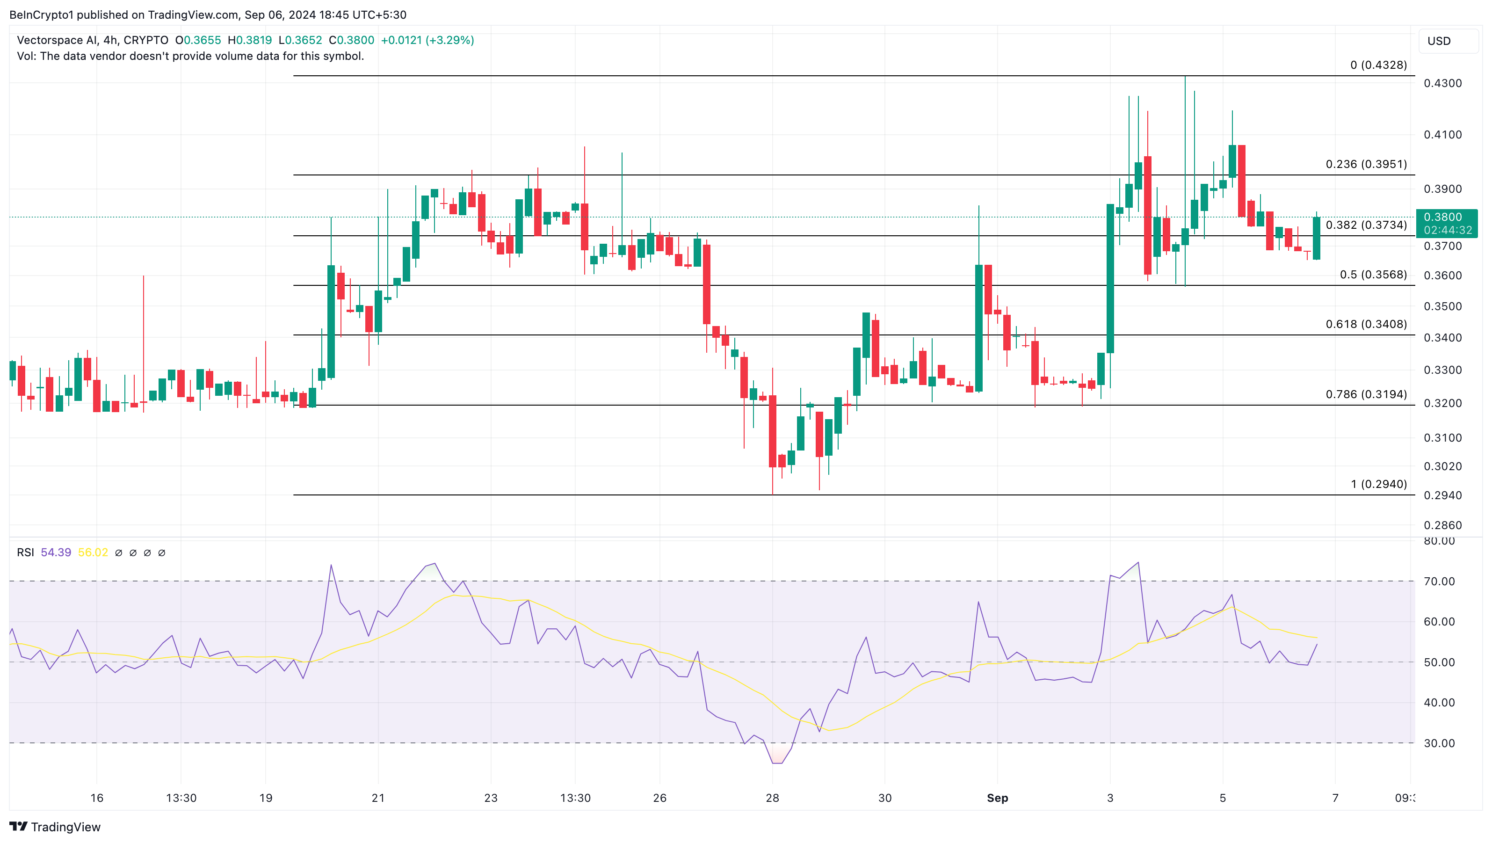The width and height of the screenshot is (1492, 843).
Task: Click the RSI indicator title
Action: tap(25, 553)
